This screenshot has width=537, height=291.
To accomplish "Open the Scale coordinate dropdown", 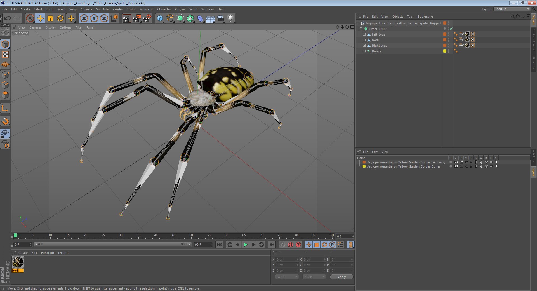I will click(314, 277).
